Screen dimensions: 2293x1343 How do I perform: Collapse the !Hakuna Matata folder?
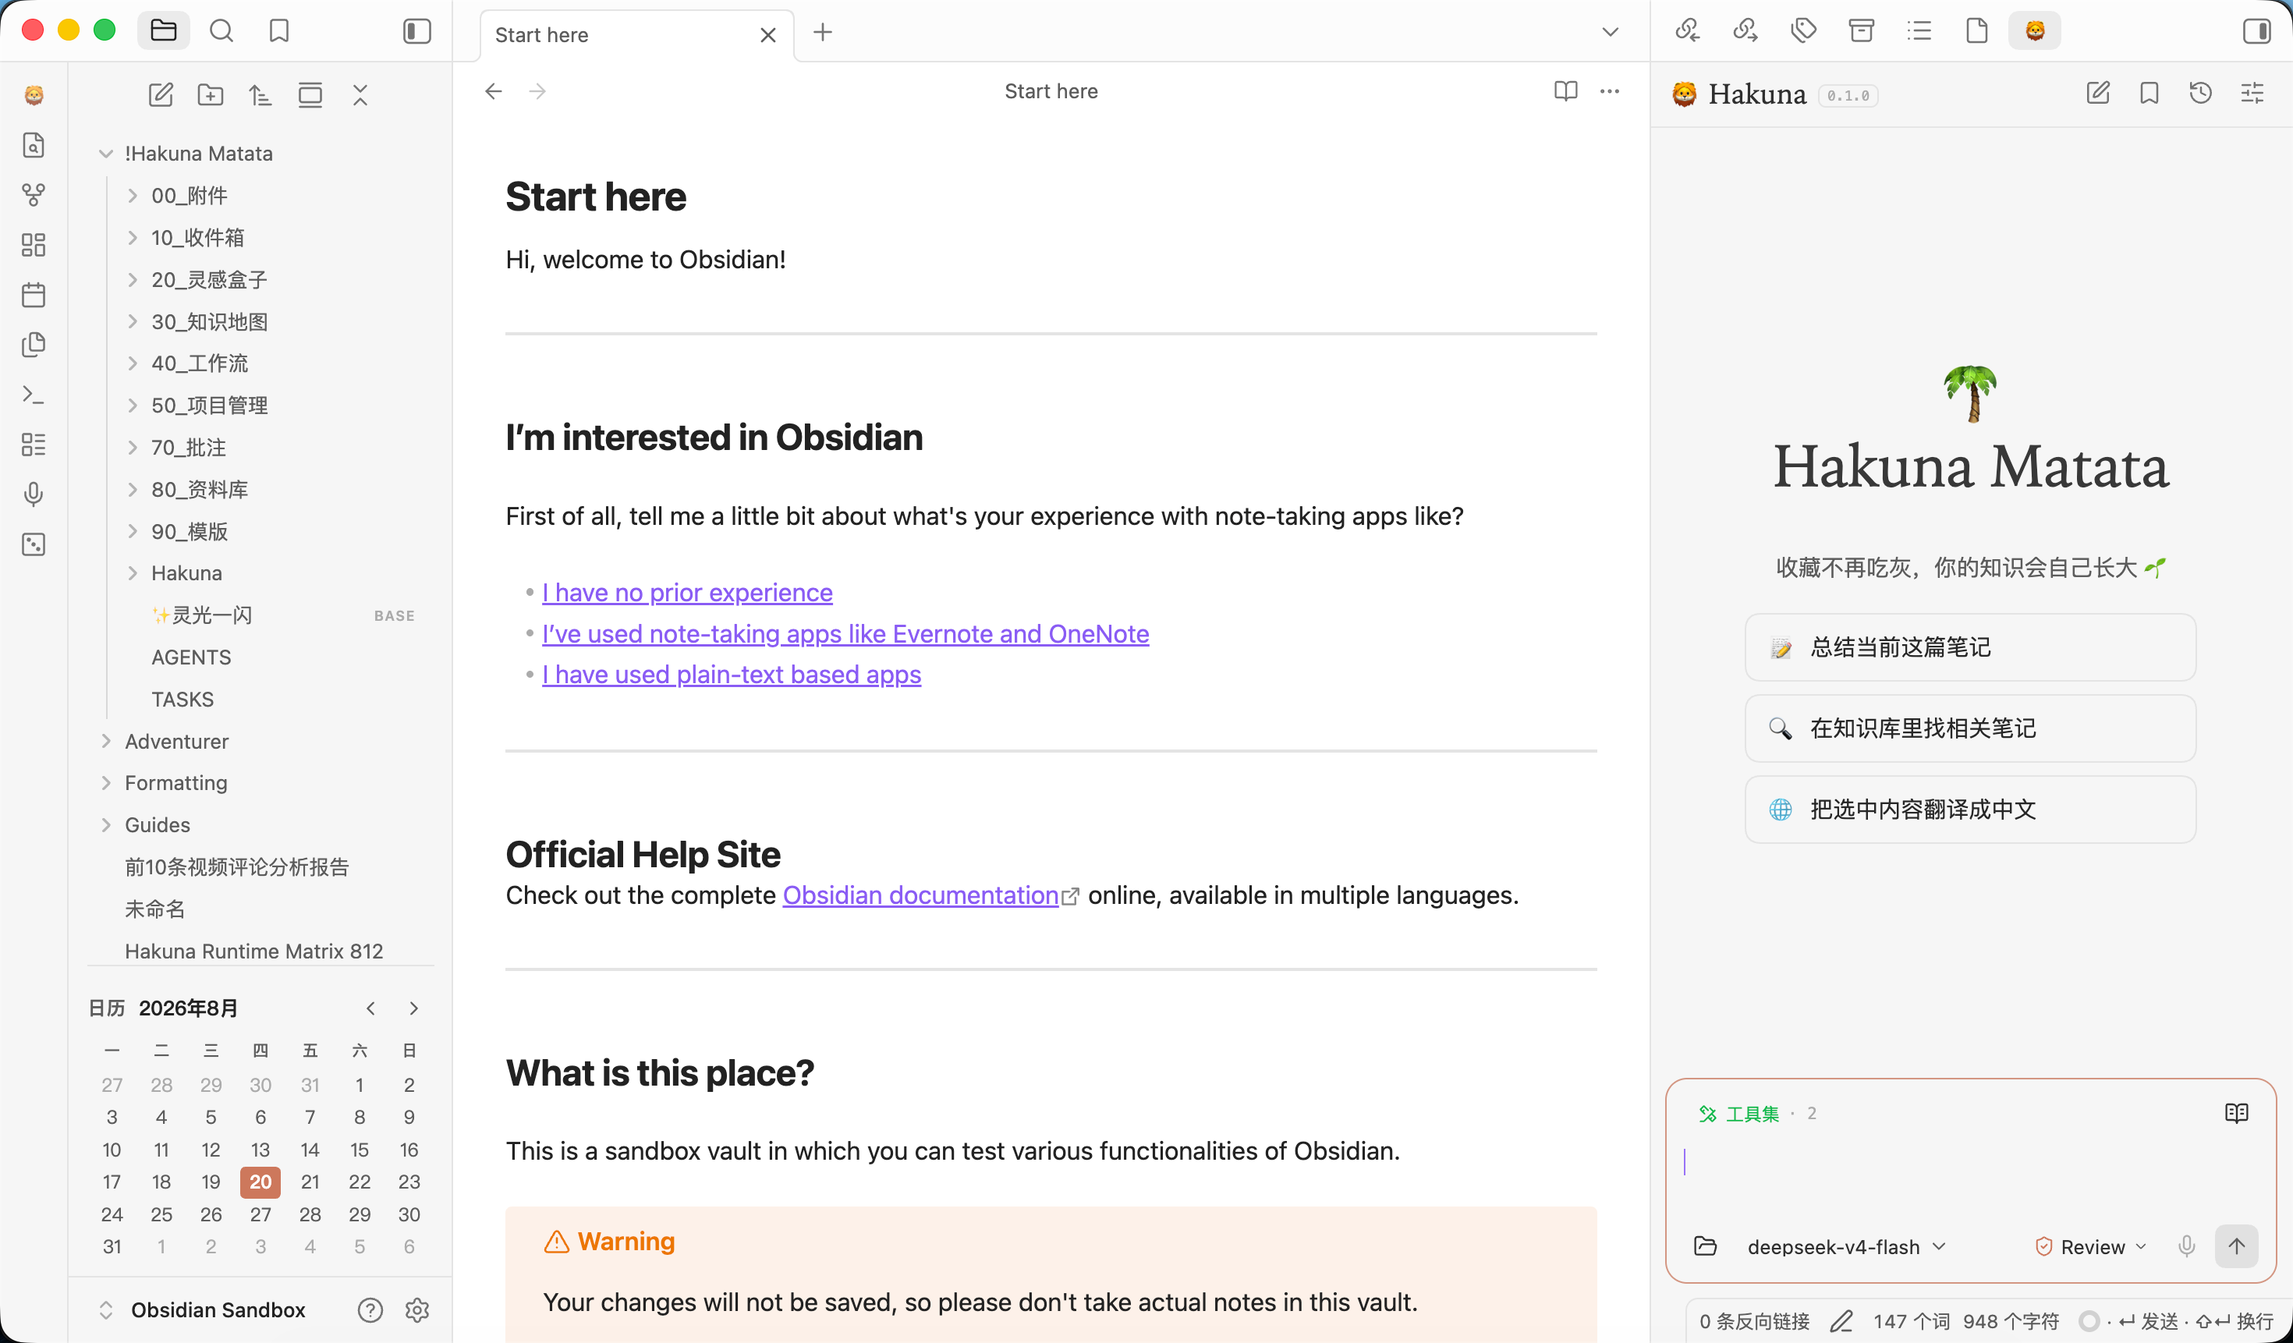click(x=105, y=154)
